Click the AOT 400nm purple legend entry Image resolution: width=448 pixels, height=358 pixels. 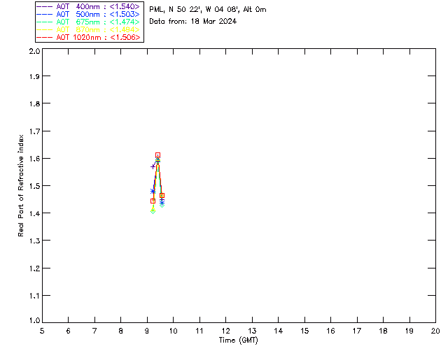[88, 6]
